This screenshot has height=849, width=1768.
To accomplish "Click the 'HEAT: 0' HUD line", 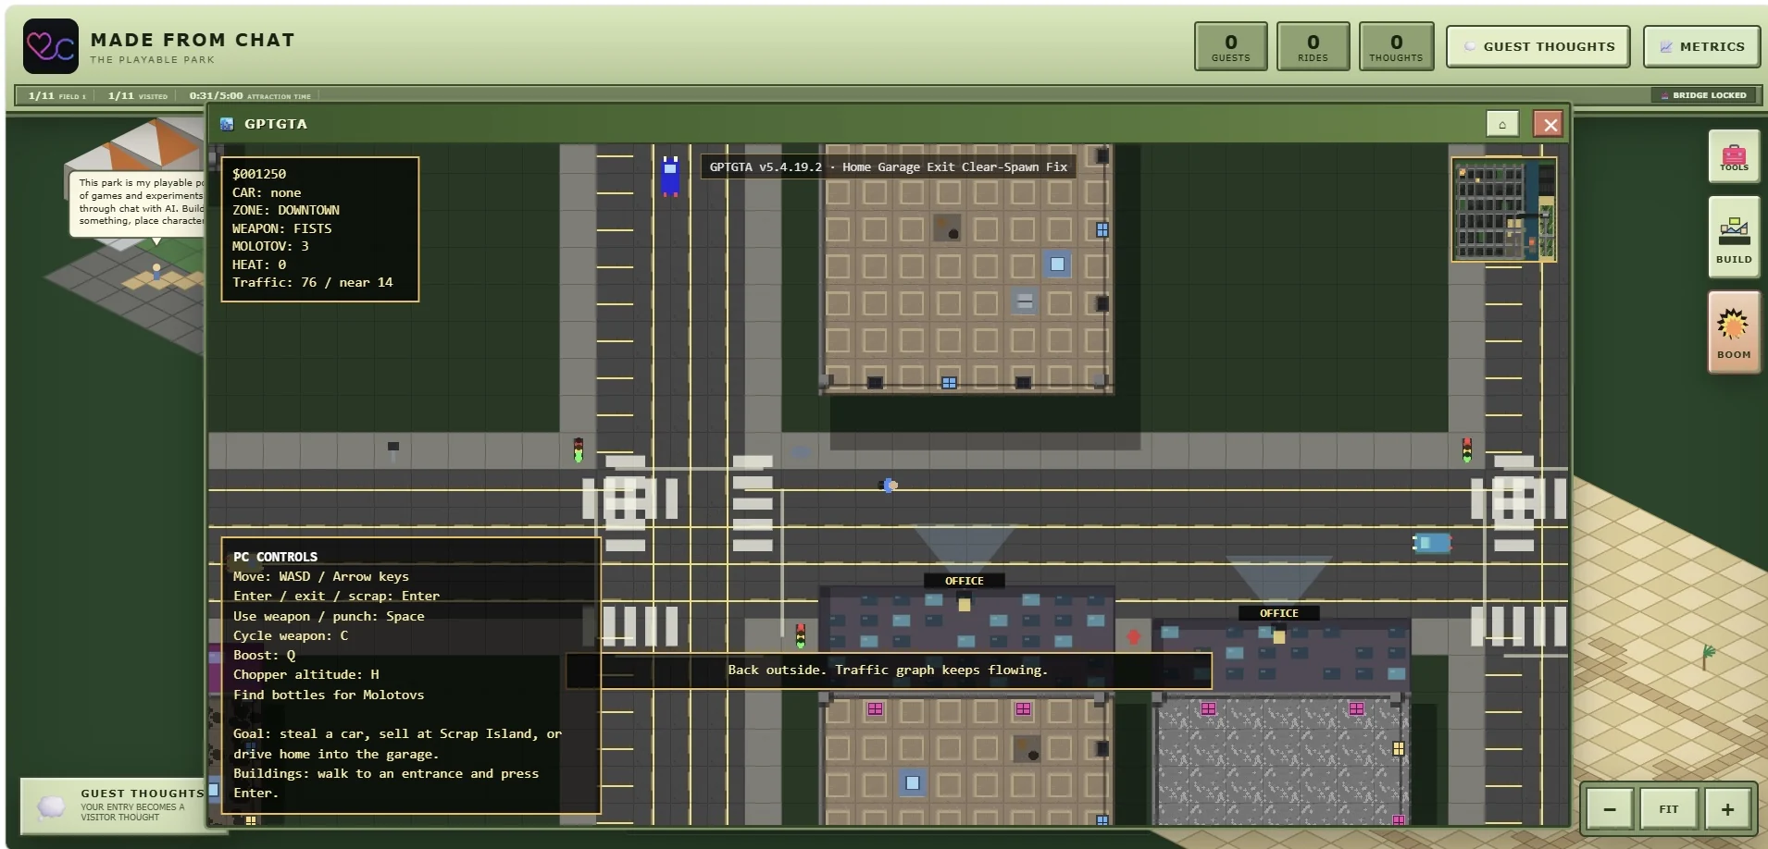I will coord(259,265).
